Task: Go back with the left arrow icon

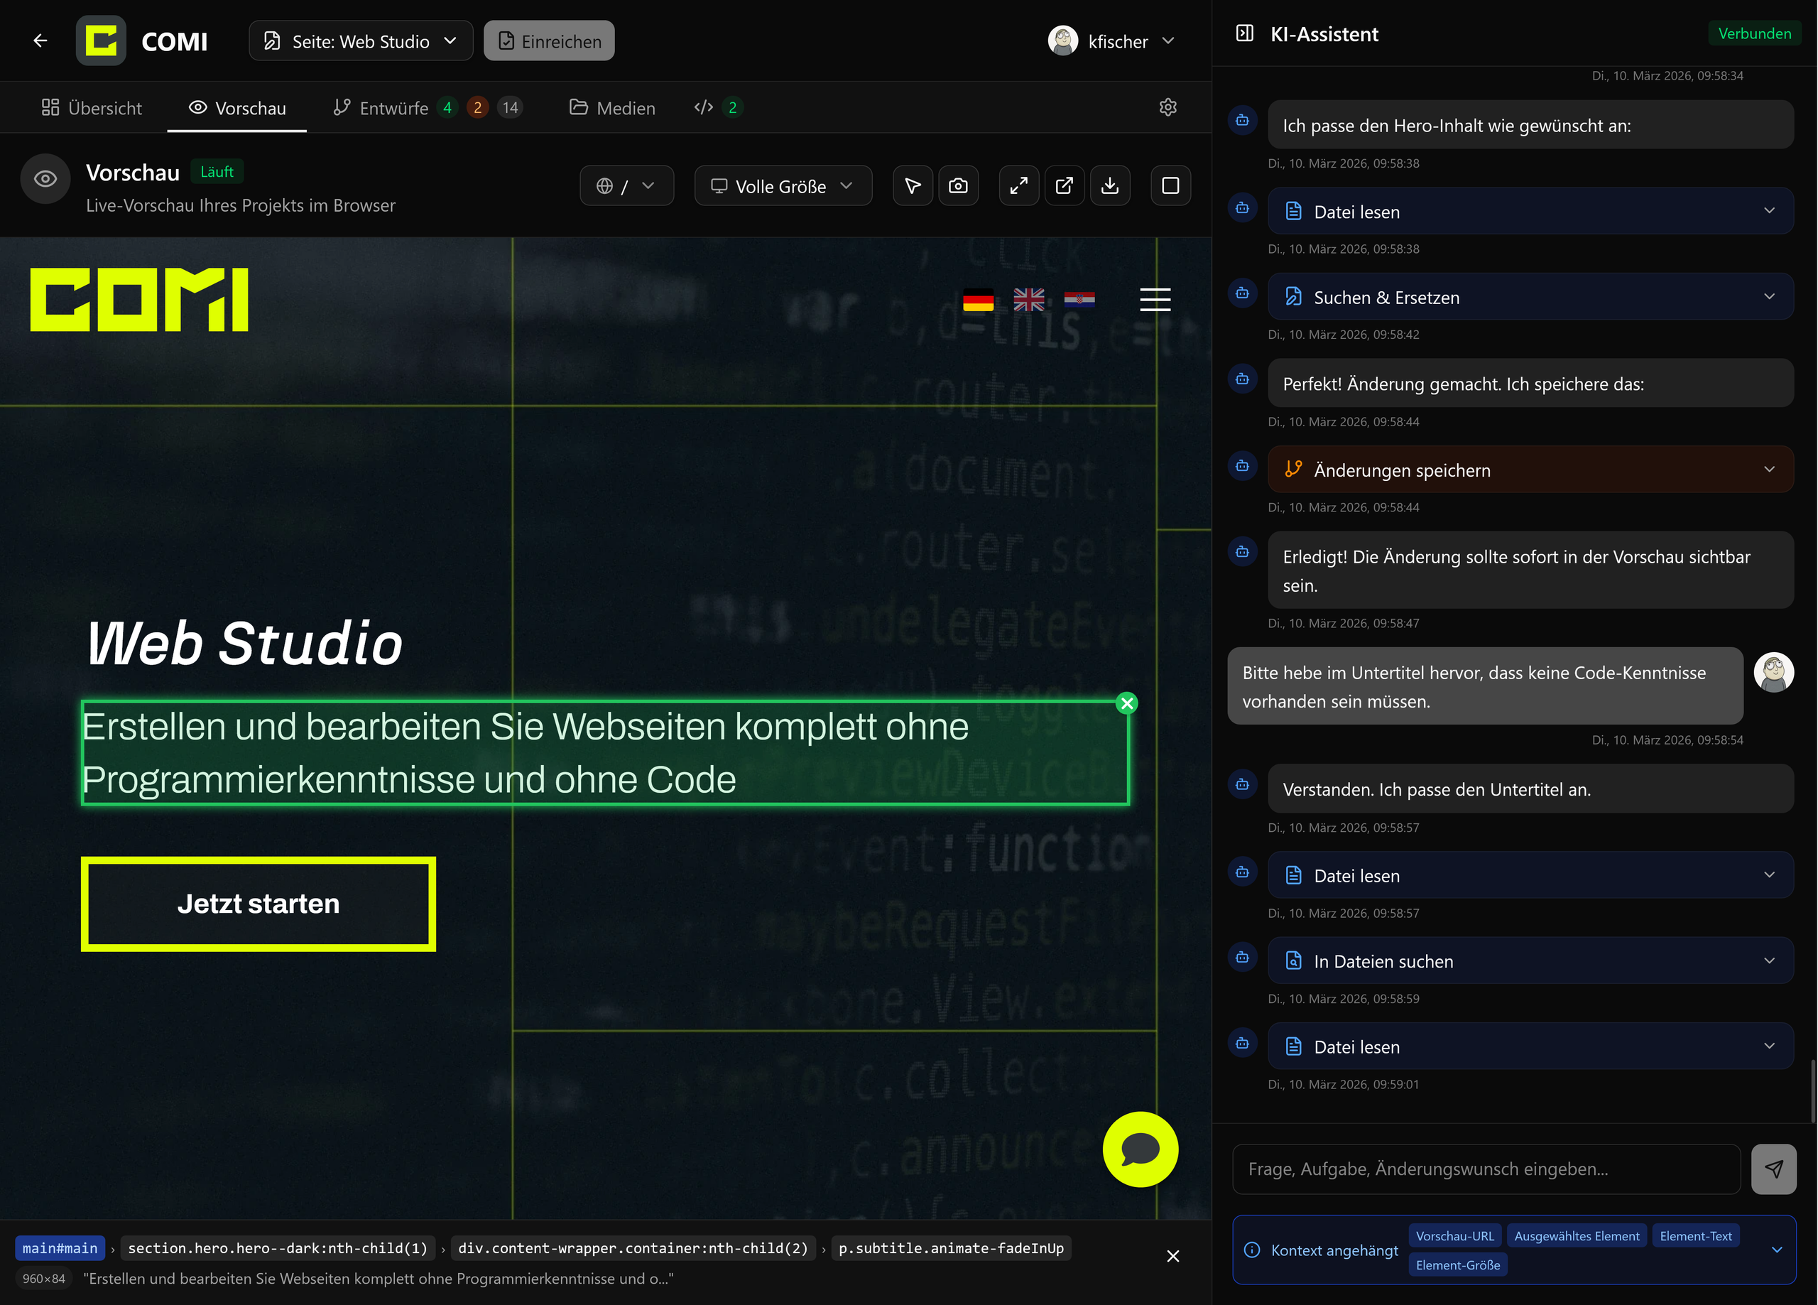Action: pyautogui.click(x=40, y=40)
